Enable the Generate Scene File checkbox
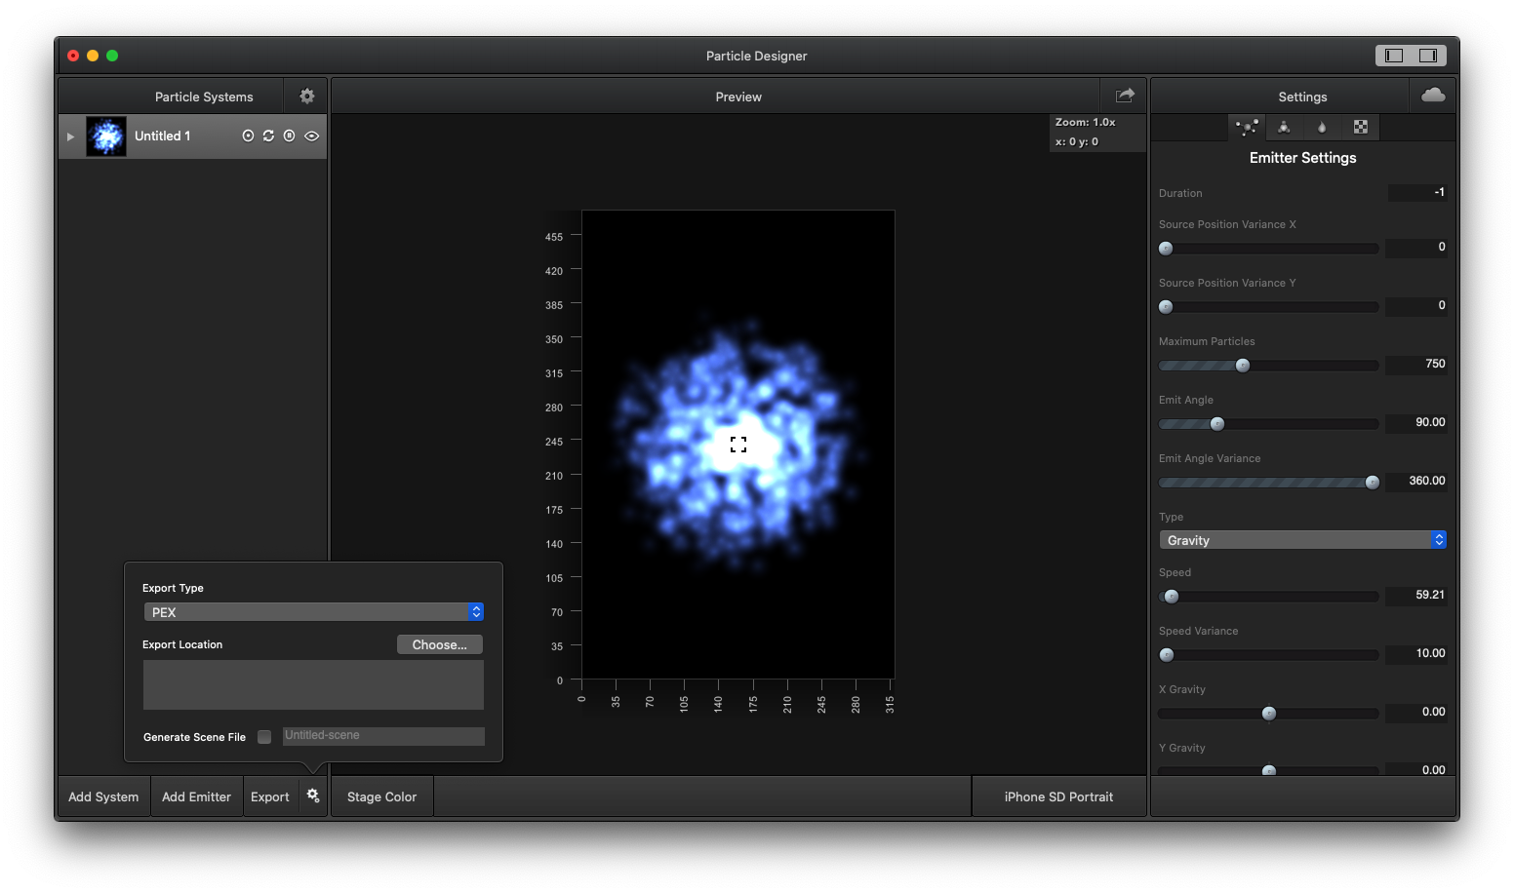This screenshot has height=893, width=1514. [264, 737]
